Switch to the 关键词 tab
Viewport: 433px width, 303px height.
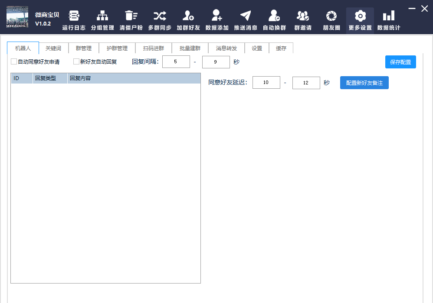[x=53, y=48]
